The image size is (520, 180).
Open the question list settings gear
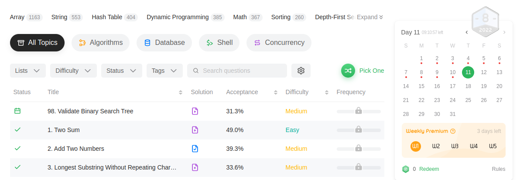[x=301, y=71]
